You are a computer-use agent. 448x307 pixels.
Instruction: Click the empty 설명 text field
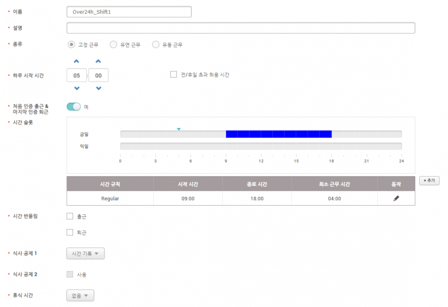(241, 28)
